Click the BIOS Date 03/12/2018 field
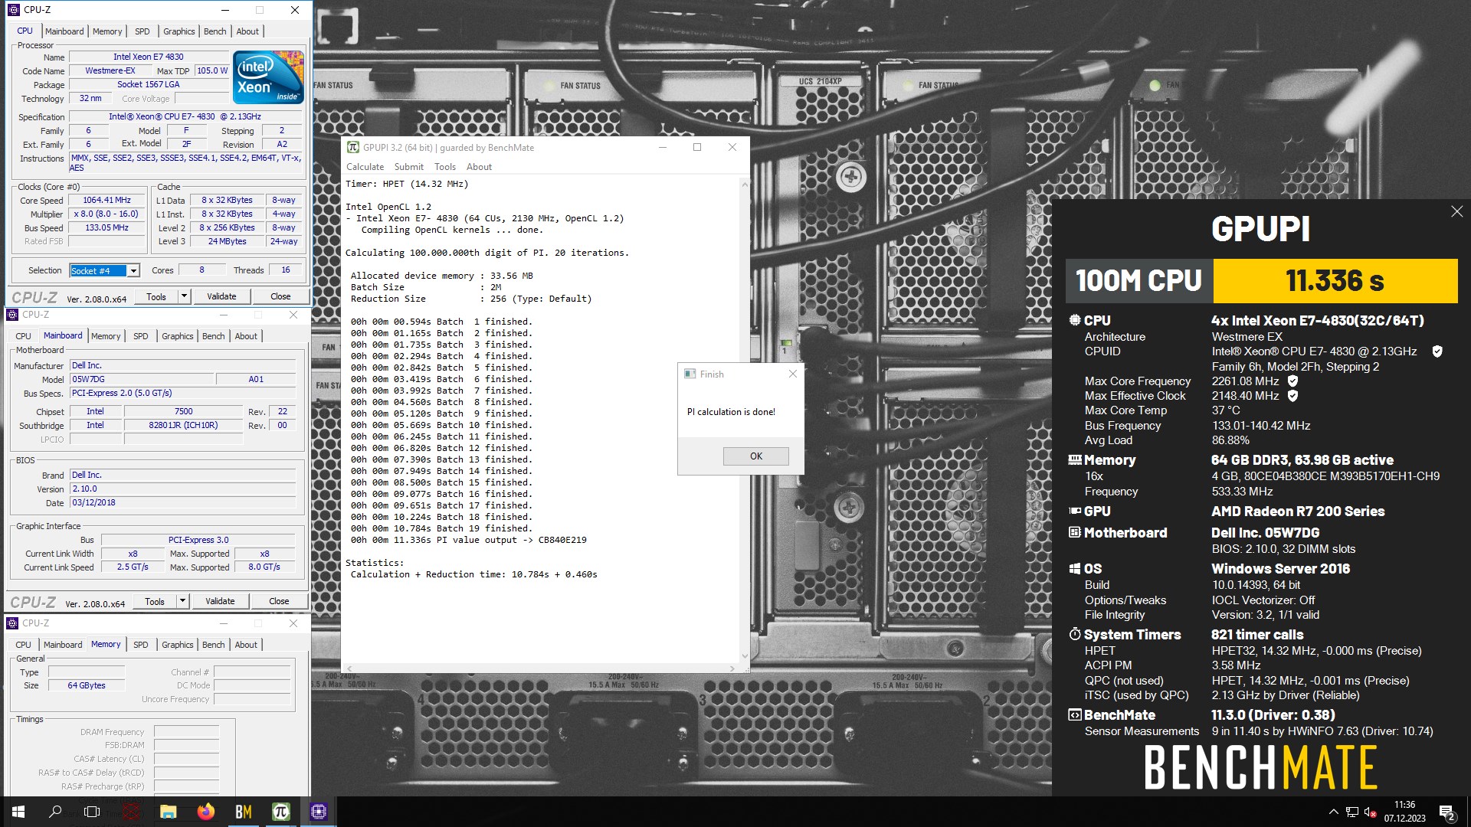Viewport: 1471px width, 827px height. (182, 503)
